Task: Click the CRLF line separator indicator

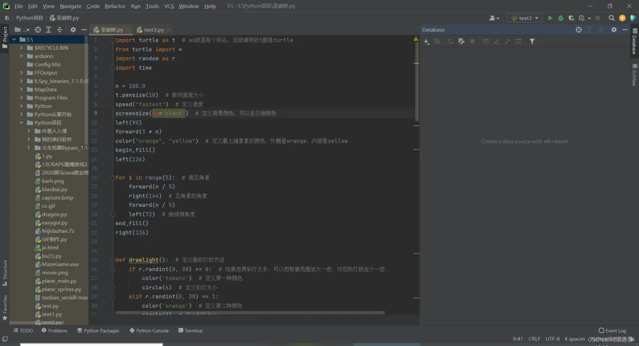Action: pos(534,339)
